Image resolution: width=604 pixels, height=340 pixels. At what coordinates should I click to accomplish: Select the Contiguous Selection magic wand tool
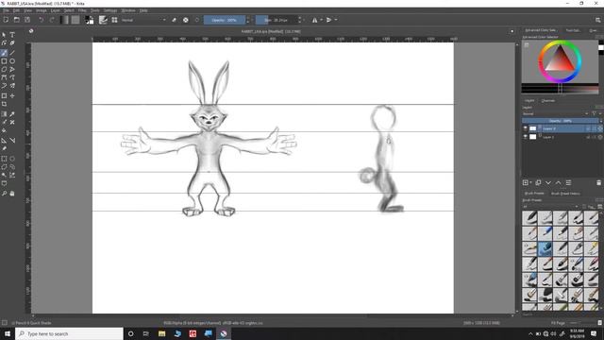pos(4,175)
